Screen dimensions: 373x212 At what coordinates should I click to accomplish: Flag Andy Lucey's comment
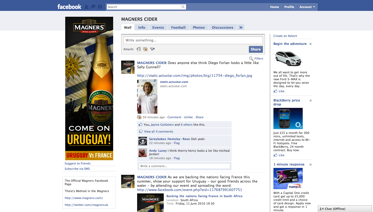[x=177, y=158]
